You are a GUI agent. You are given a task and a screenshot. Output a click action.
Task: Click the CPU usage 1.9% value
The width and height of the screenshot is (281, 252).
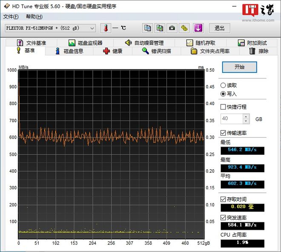(x=242, y=243)
